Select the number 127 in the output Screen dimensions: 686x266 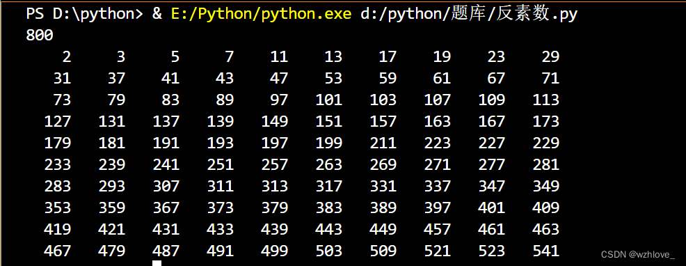pos(58,121)
